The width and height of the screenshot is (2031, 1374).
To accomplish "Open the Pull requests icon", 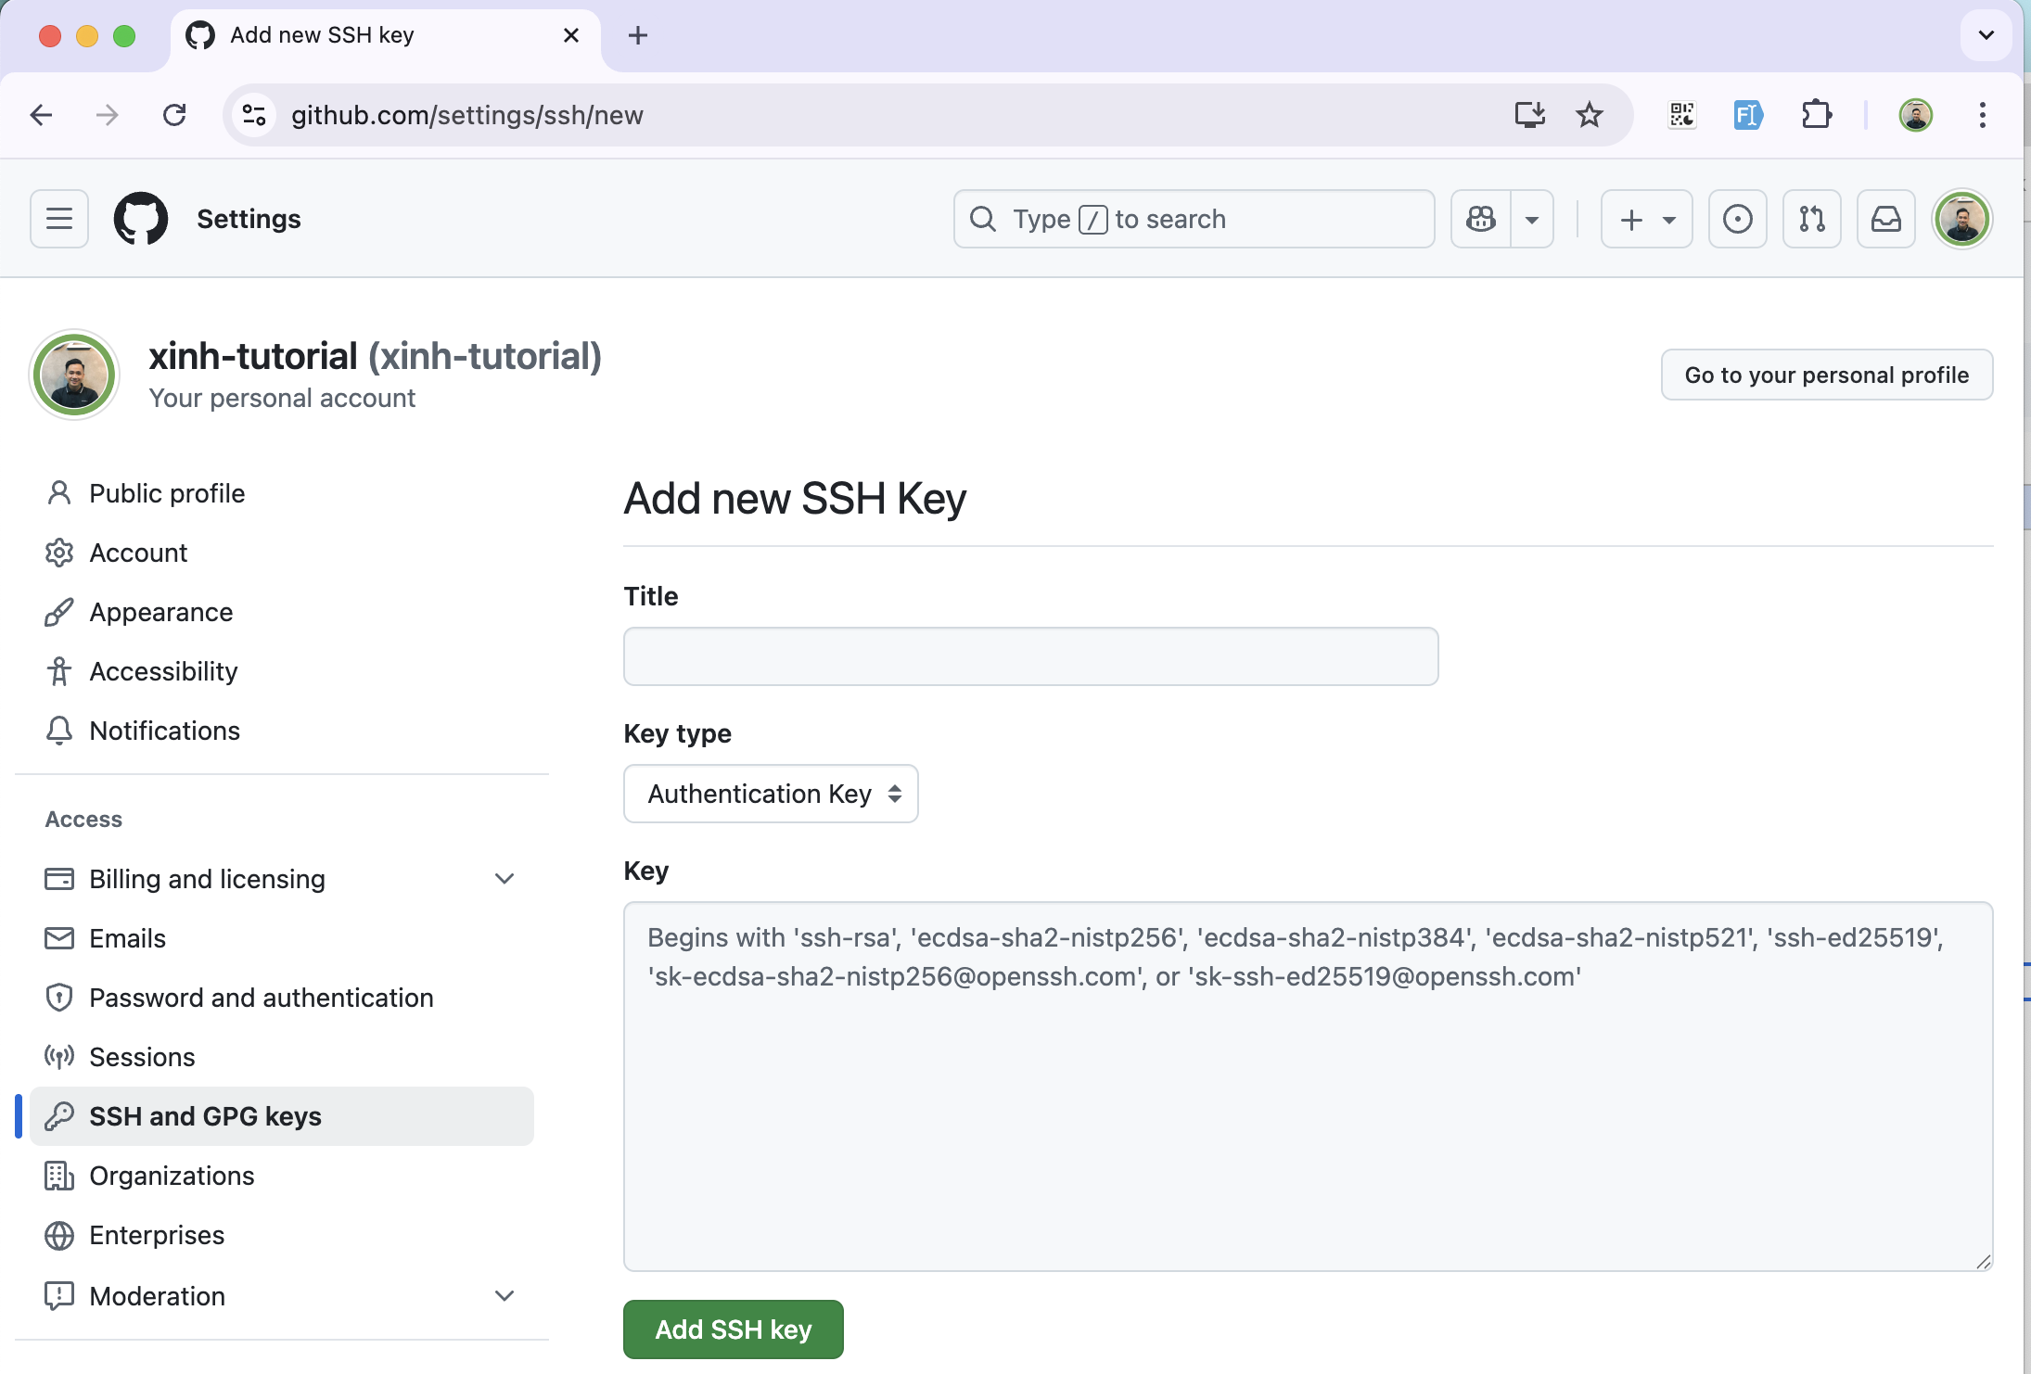I will point(1812,219).
